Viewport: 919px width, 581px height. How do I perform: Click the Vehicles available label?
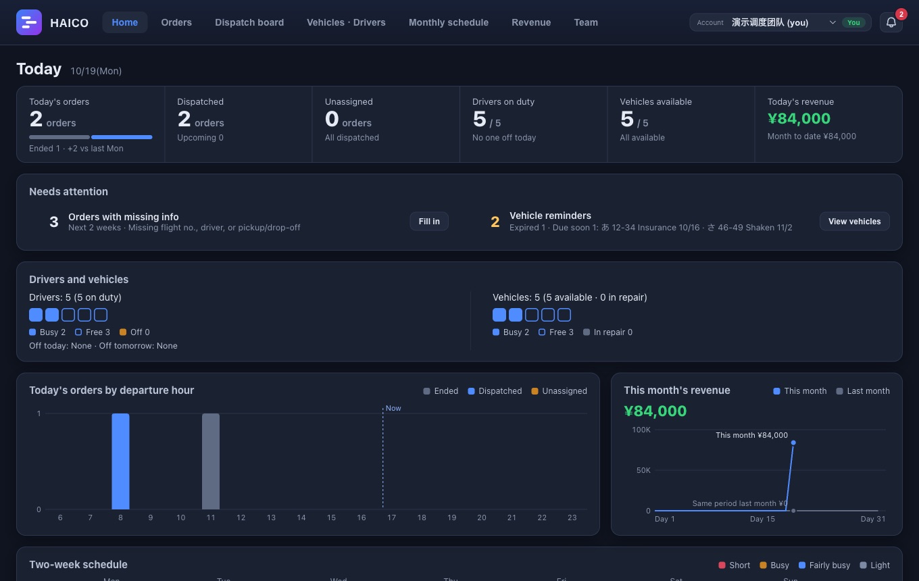click(x=656, y=102)
